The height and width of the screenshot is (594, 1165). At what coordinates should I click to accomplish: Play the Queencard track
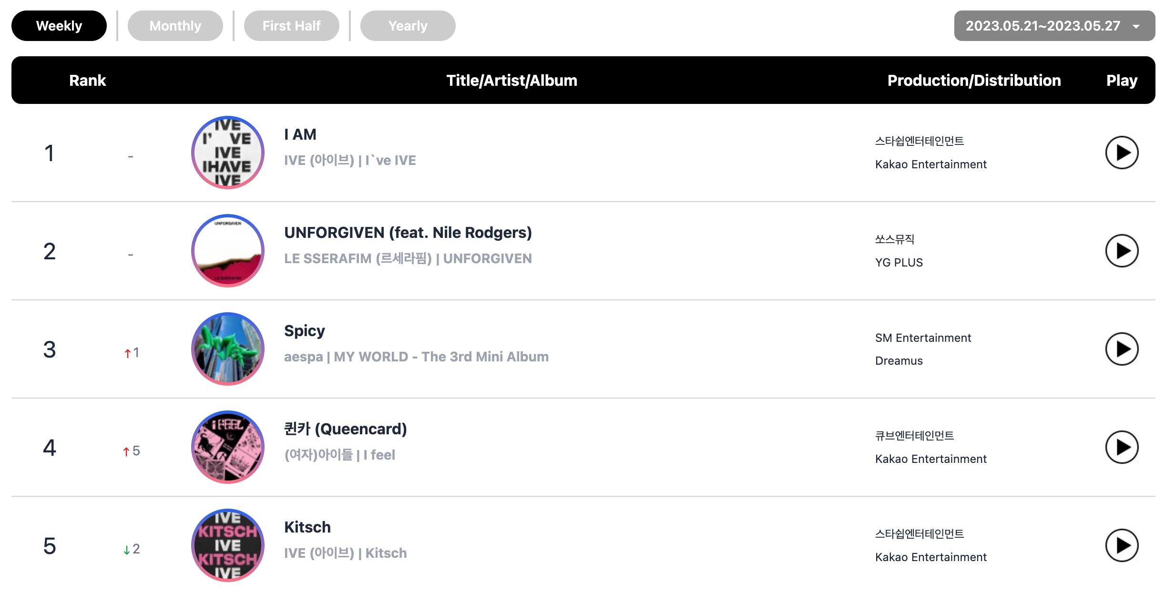pos(1122,447)
